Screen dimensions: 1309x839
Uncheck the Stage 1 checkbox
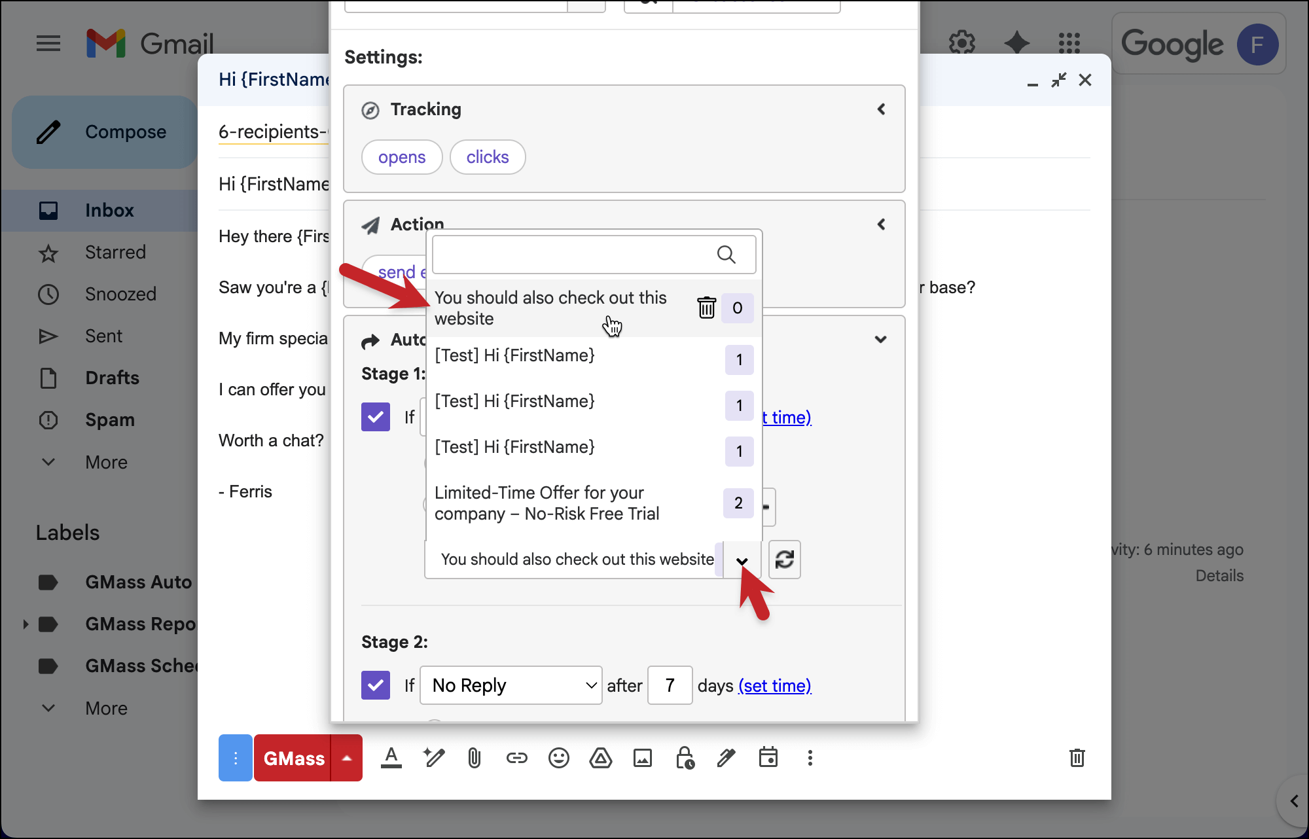point(376,417)
